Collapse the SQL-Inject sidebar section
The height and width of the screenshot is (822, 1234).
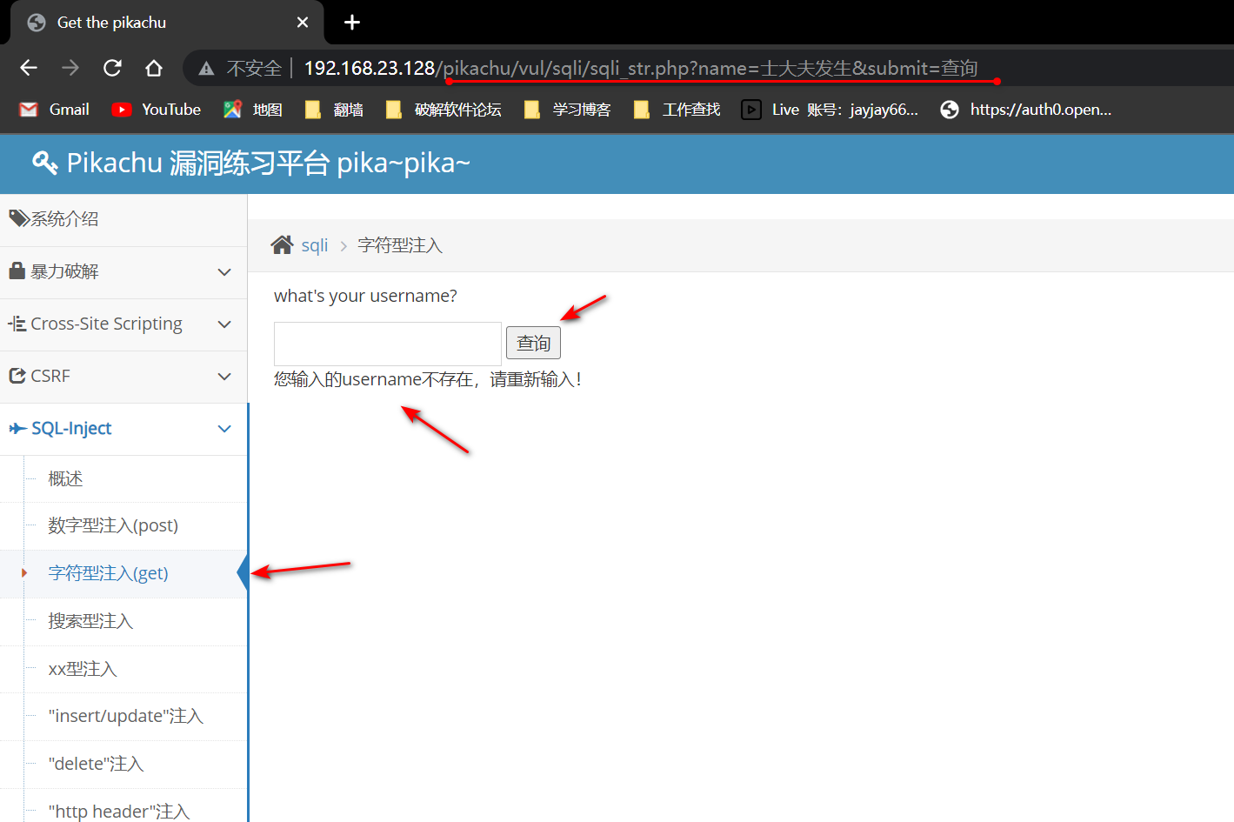tap(123, 429)
